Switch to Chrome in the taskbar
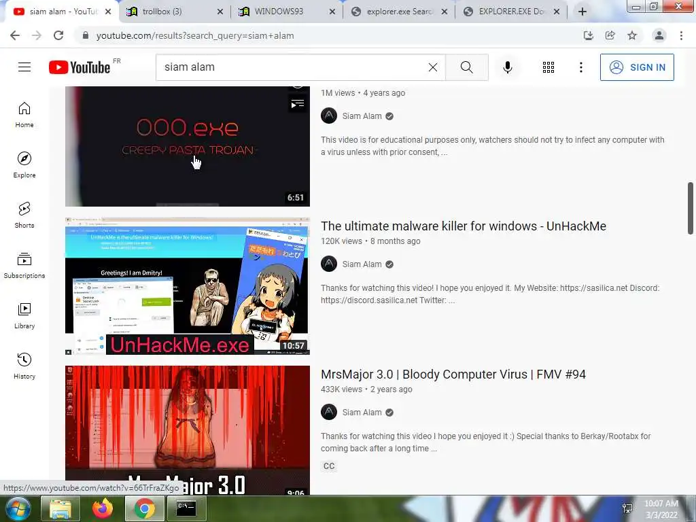The image size is (696, 522). tap(144, 508)
